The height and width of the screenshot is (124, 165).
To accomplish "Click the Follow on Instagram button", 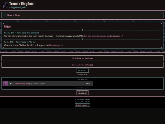I will point(82,65).
